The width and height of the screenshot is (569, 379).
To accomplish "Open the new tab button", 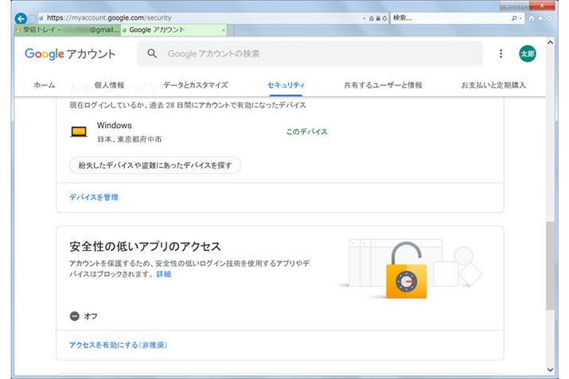I will 231,30.
